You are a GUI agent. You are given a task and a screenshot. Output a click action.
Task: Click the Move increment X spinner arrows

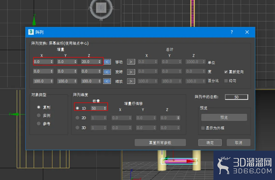[x=52, y=62]
